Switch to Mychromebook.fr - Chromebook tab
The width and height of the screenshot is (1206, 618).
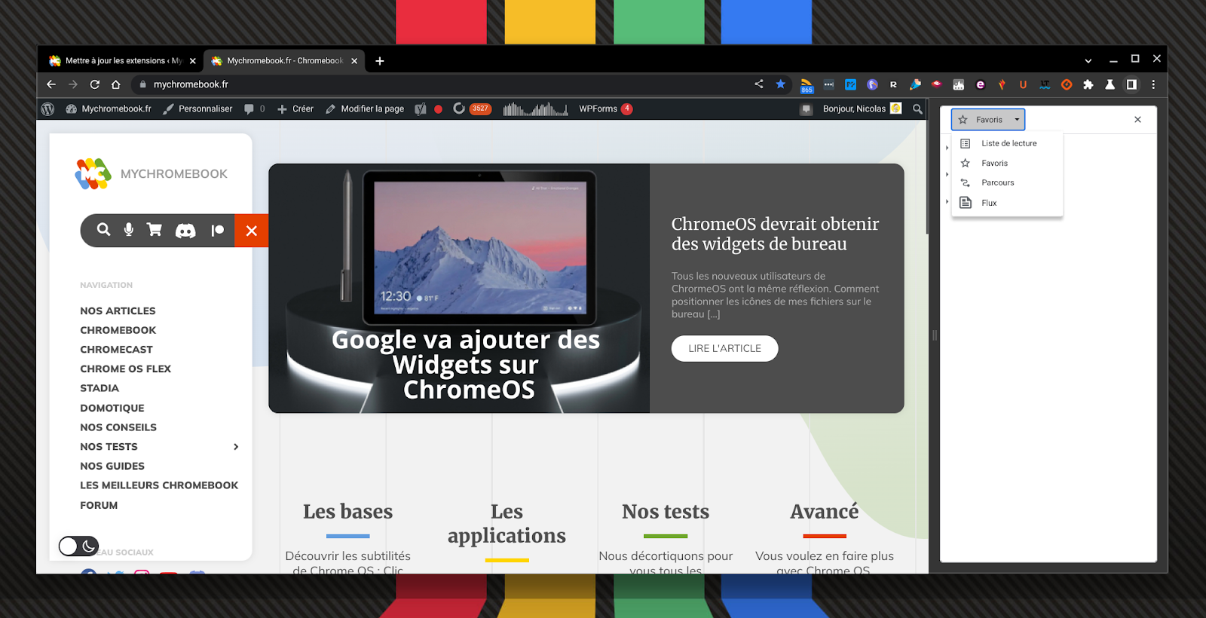click(284, 61)
